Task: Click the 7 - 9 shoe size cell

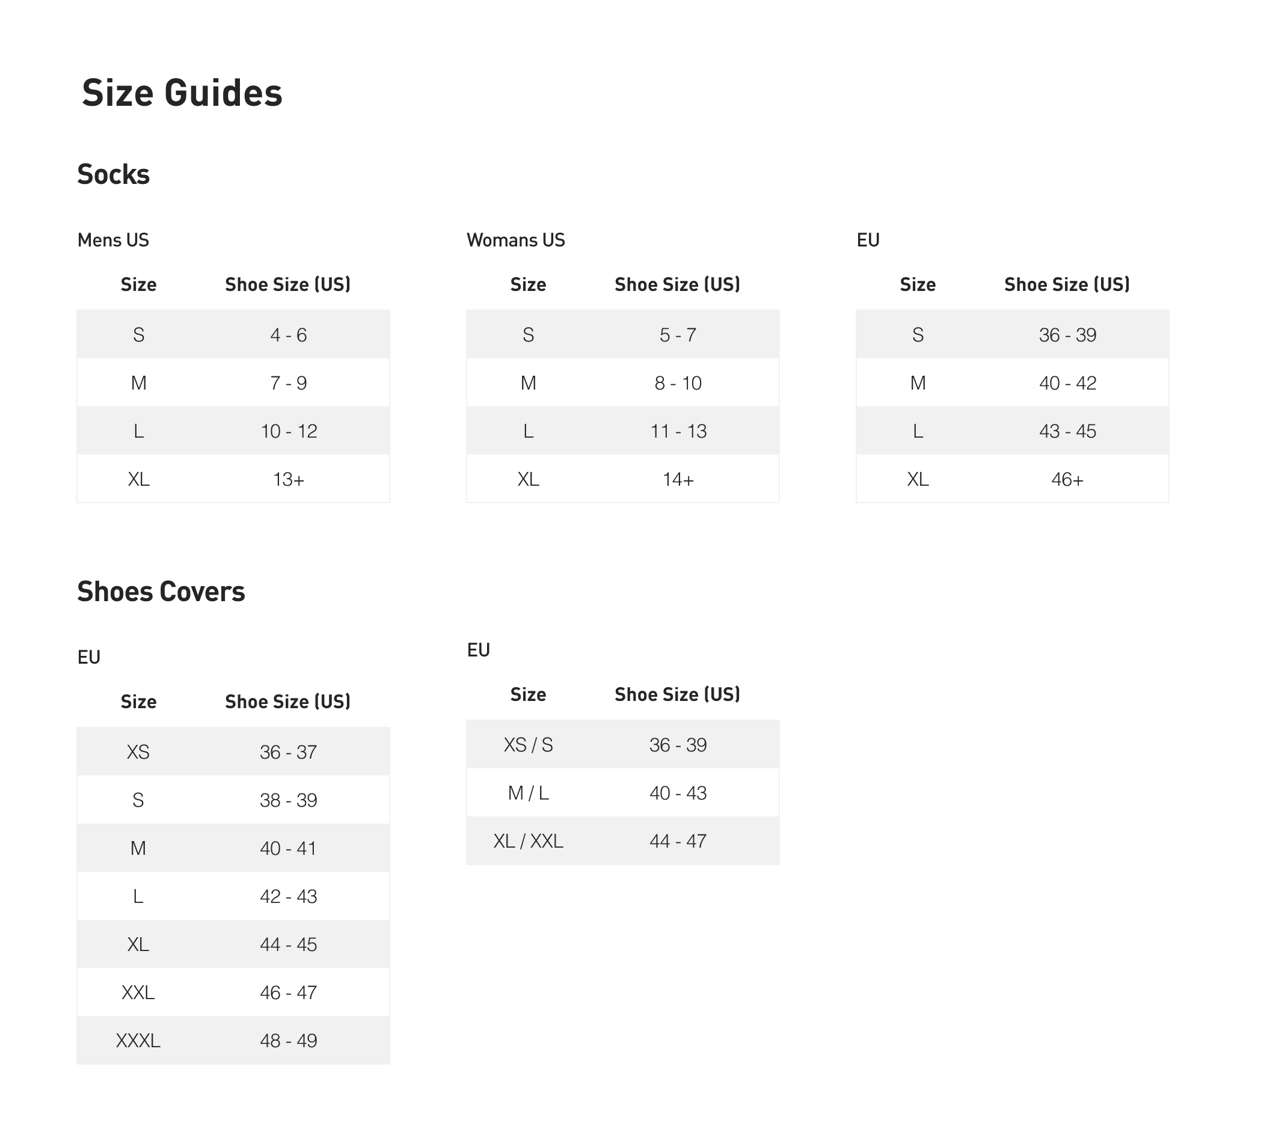Action: tap(289, 383)
